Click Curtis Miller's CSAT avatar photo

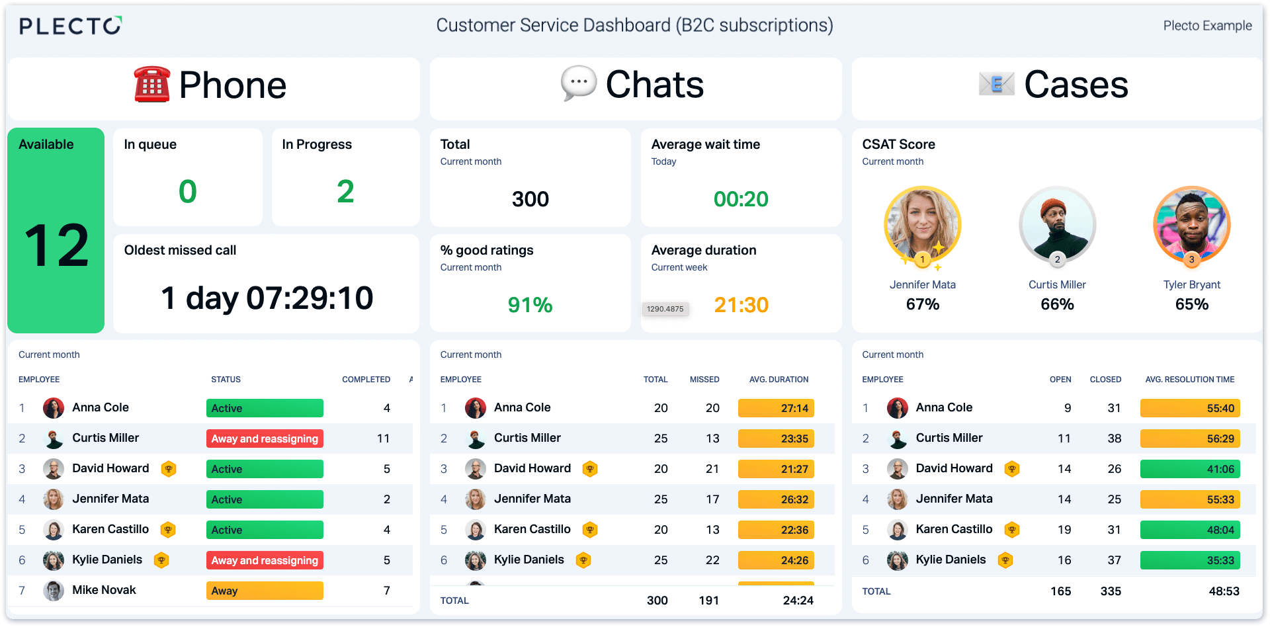(1057, 226)
